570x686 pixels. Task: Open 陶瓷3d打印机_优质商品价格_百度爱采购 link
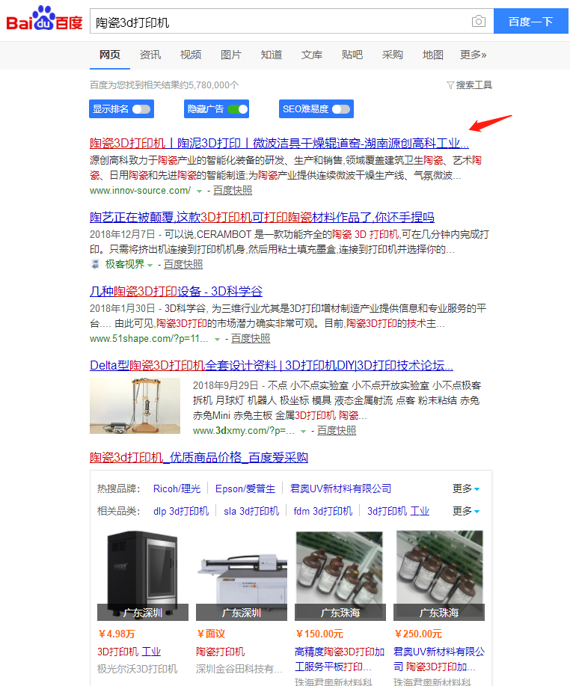(199, 457)
